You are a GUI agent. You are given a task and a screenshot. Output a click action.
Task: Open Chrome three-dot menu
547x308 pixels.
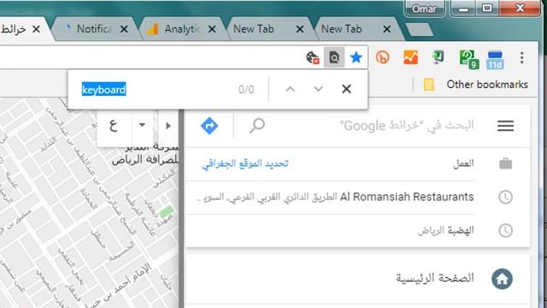coord(522,57)
